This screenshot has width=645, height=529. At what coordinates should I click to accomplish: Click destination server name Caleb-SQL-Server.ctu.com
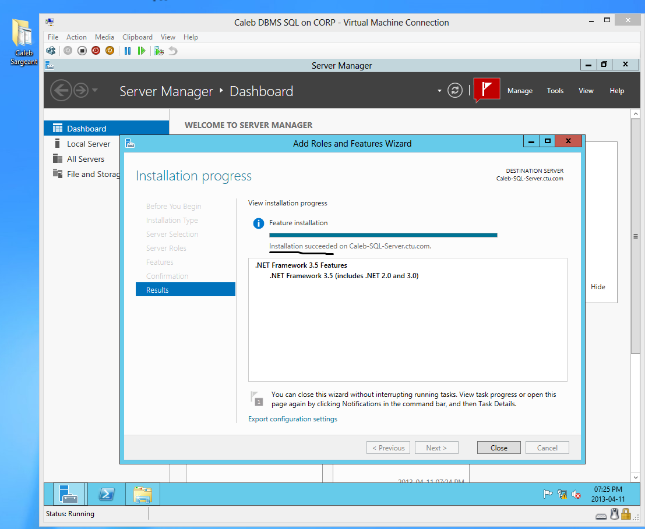click(x=530, y=179)
